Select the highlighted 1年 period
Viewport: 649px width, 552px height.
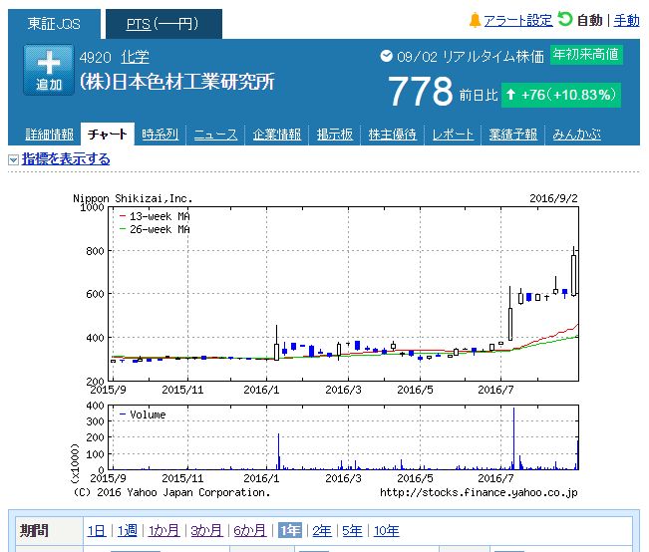coord(290,530)
